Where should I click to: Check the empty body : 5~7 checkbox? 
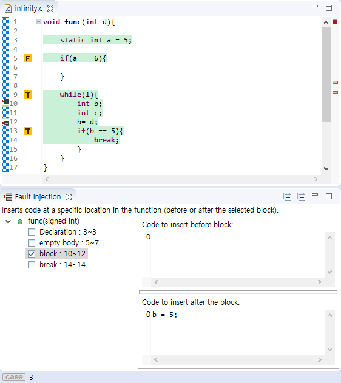[32, 243]
